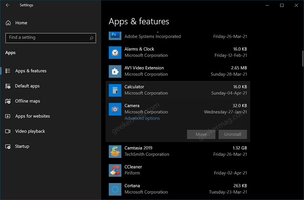The width and height of the screenshot is (304, 200).
Task: Click the app list scrollbar thumb
Action: [x=303, y=58]
